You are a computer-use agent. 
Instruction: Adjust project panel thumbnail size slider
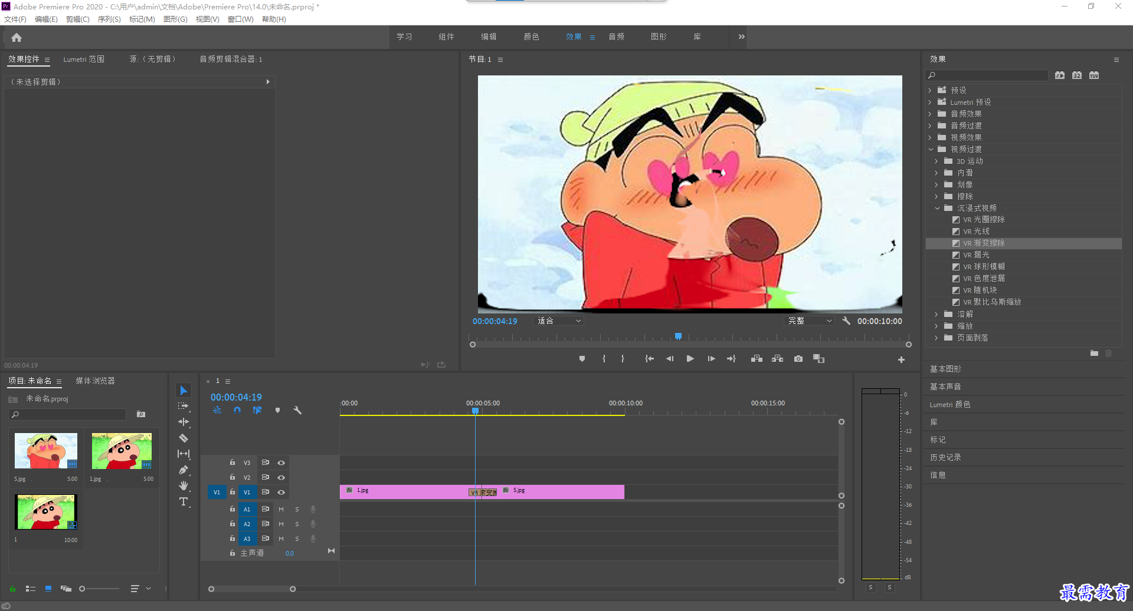(x=82, y=589)
